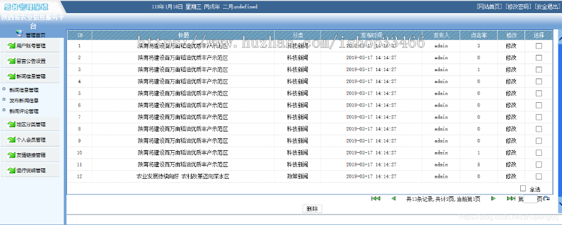Image resolution: width=562 pixels, height=225 pixels.
Task: Click the ID column header
Action: coord(80,35)
